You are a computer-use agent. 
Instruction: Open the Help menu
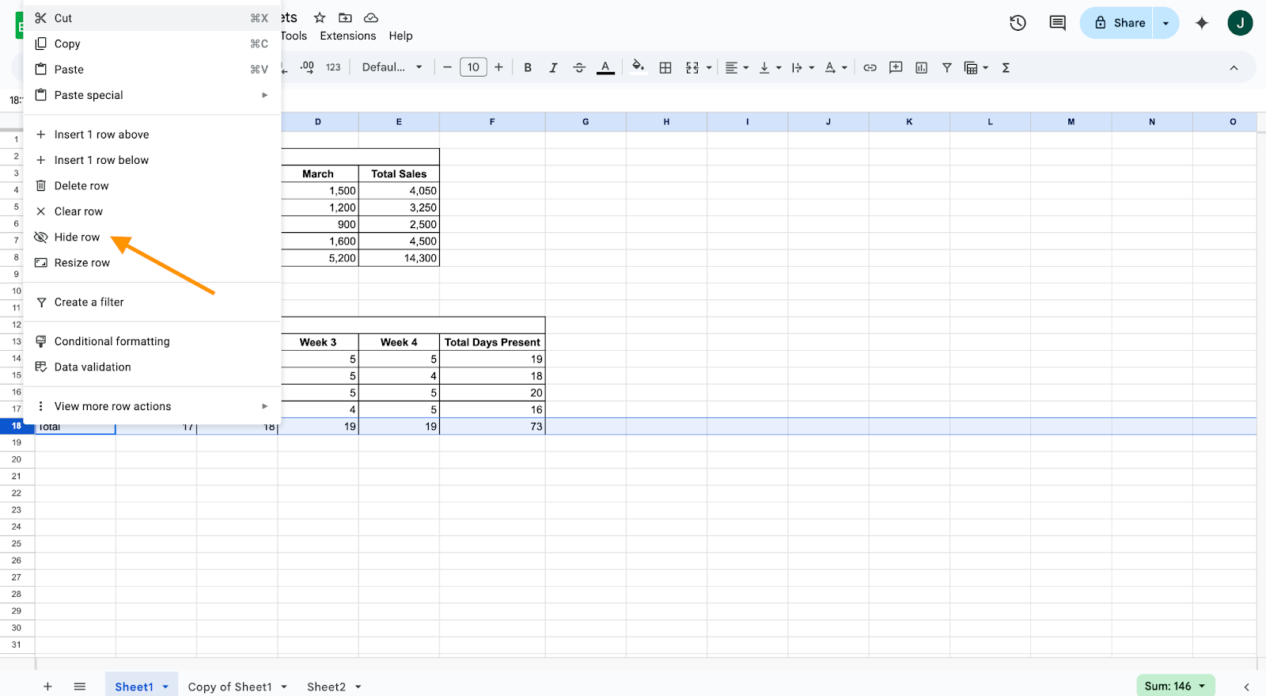tap(400, 36)
